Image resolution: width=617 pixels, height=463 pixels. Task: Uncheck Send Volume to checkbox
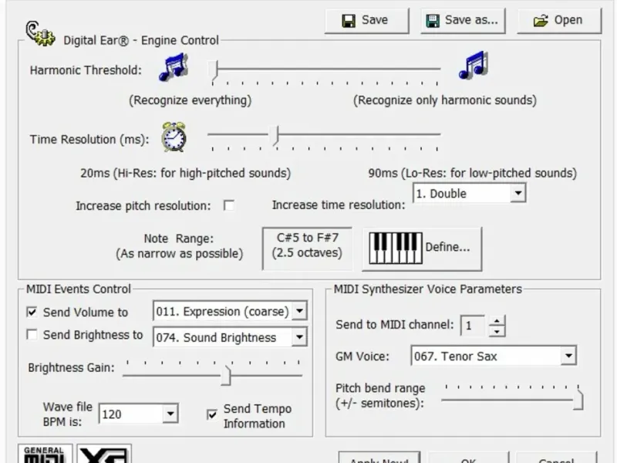[x=32, y=313]
